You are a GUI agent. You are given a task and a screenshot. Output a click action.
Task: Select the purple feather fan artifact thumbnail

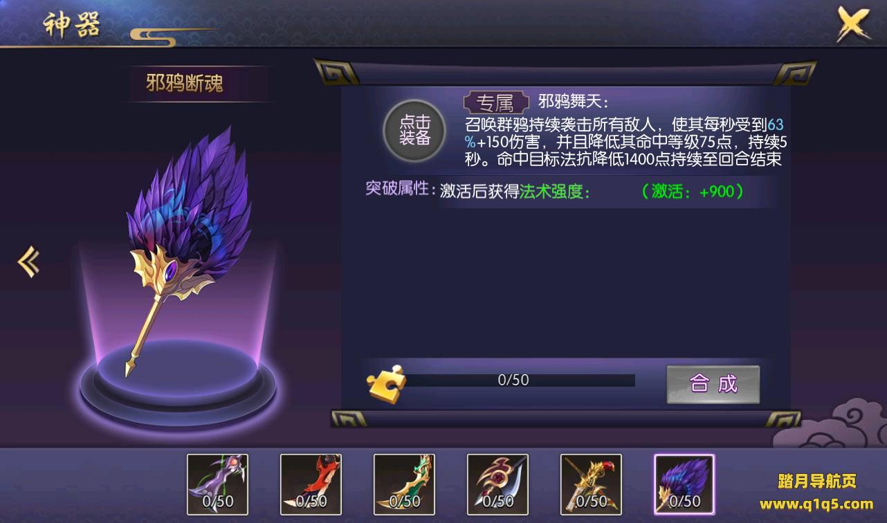(684, 484)
